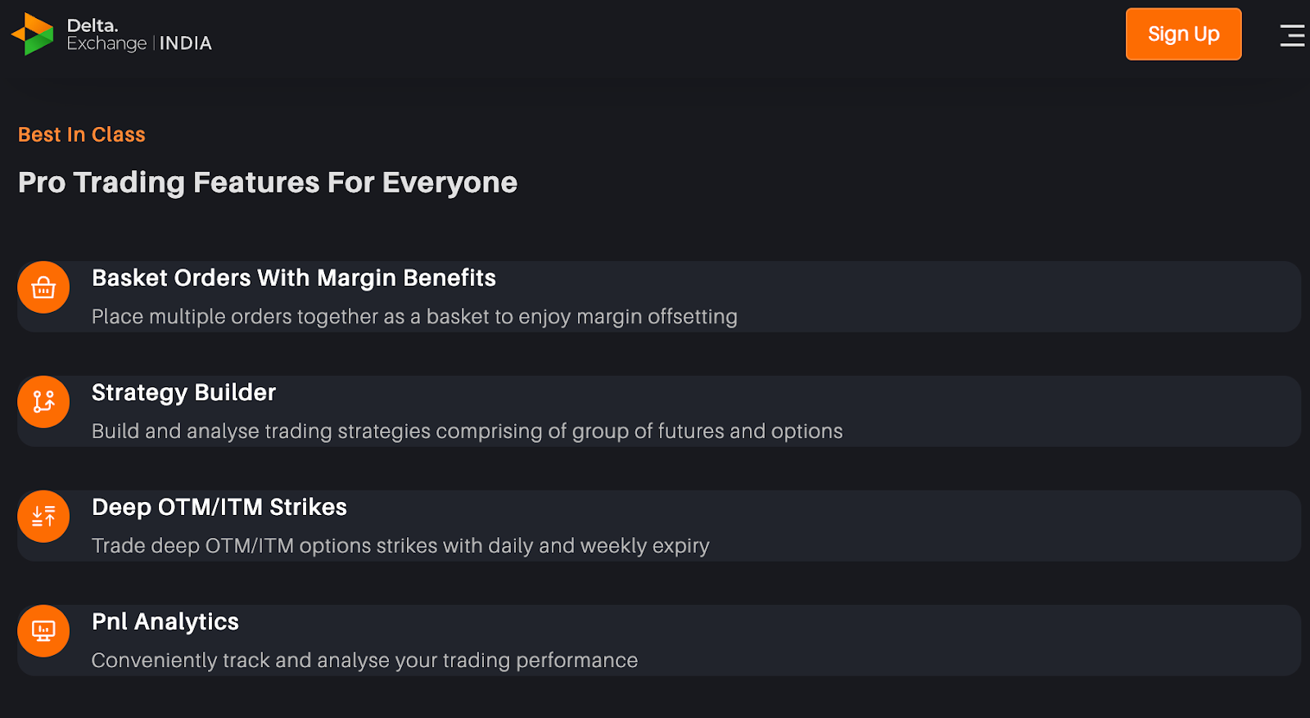Image resolution: width=1310 pixels, height=718 pixels.
Task: Click the Strategy Builder branch icon
Action: [x=43, y=402]
